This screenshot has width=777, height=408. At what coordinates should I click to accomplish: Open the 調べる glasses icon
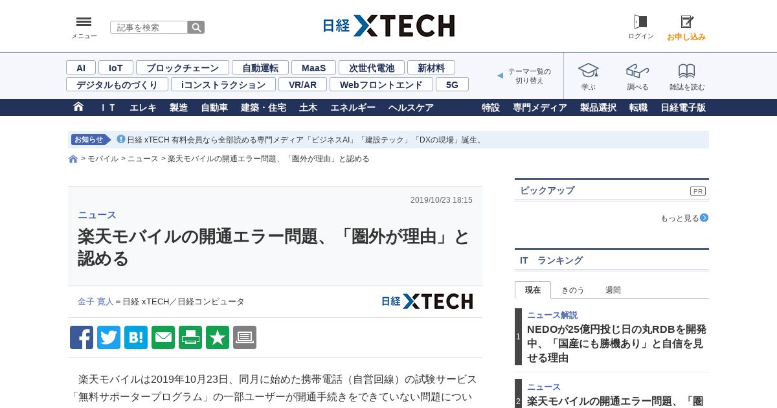pyautogui.click(x=638, y=70)
